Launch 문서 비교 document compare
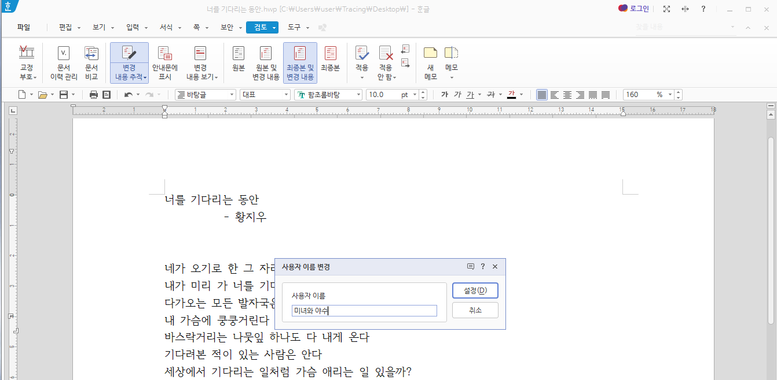The image size is (777, 380). coord(91,63)
